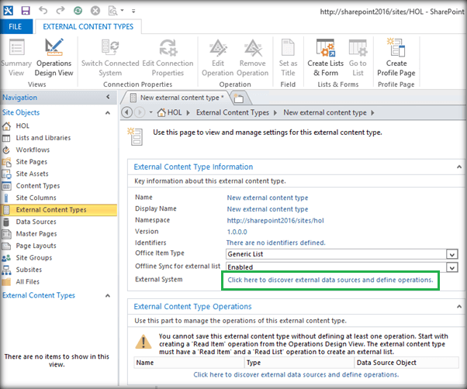
Task: Click Remove Operation ribbon button
Action: point(253,57)
